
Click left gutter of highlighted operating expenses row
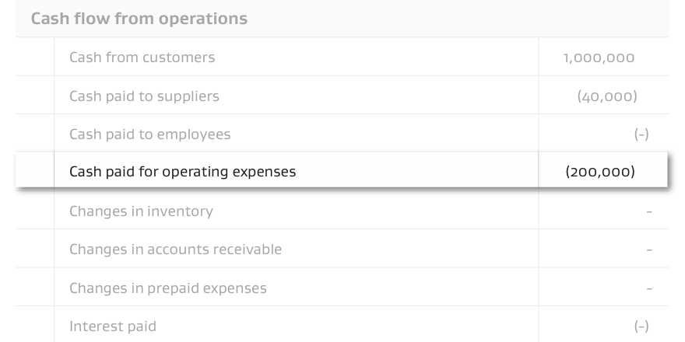tap(35, 170)
